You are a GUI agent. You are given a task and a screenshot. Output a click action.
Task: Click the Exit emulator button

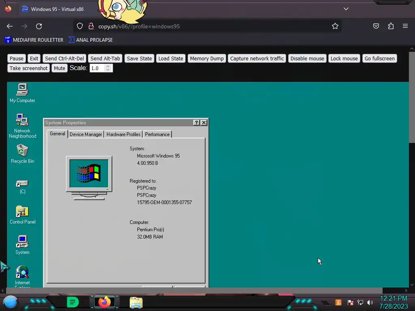(x=34, y=58)
